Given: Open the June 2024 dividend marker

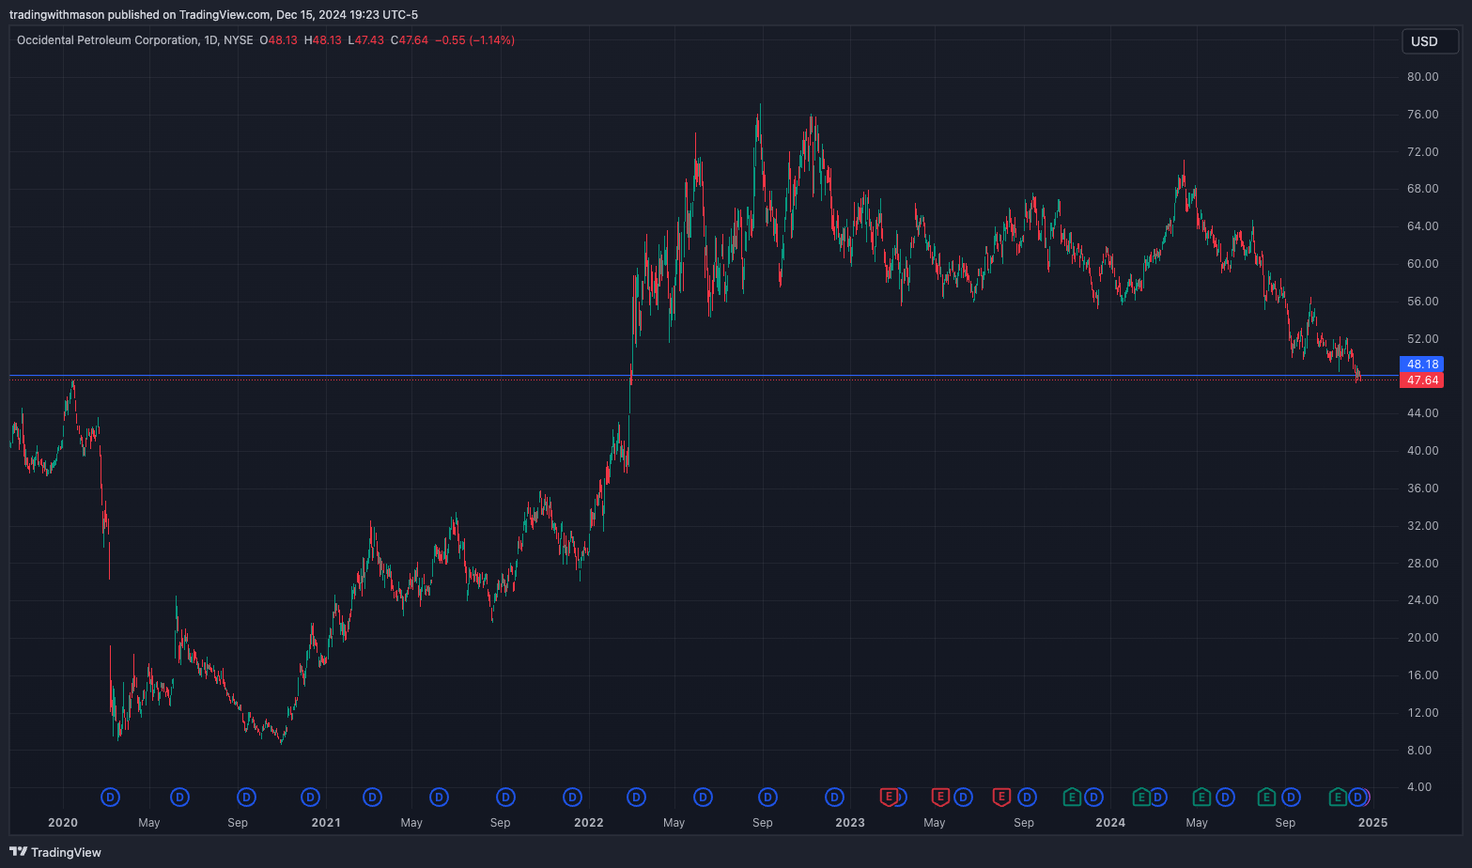Looking at the screenshot, I should [x=1225, y=798].
